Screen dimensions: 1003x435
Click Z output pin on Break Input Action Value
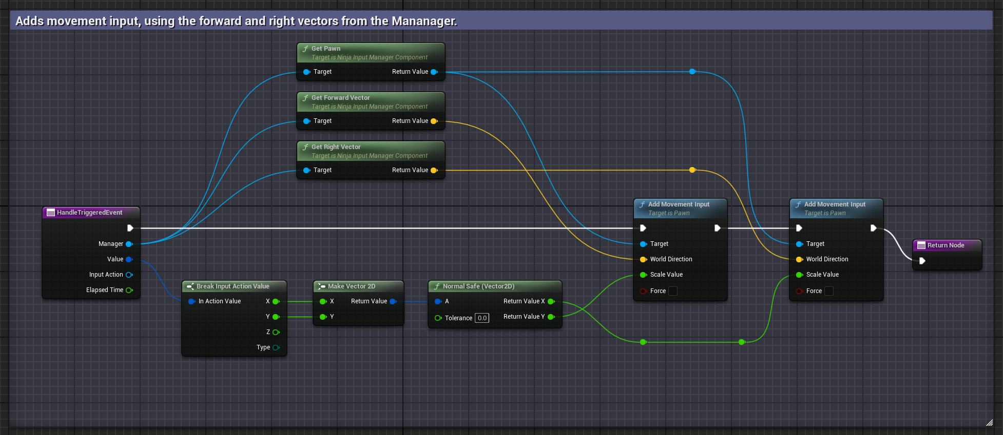276,332
